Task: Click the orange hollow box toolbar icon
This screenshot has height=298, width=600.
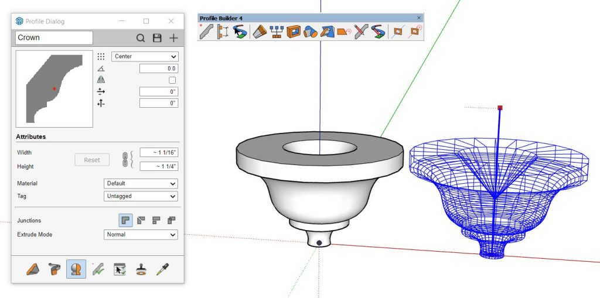Action: [293, 32]
